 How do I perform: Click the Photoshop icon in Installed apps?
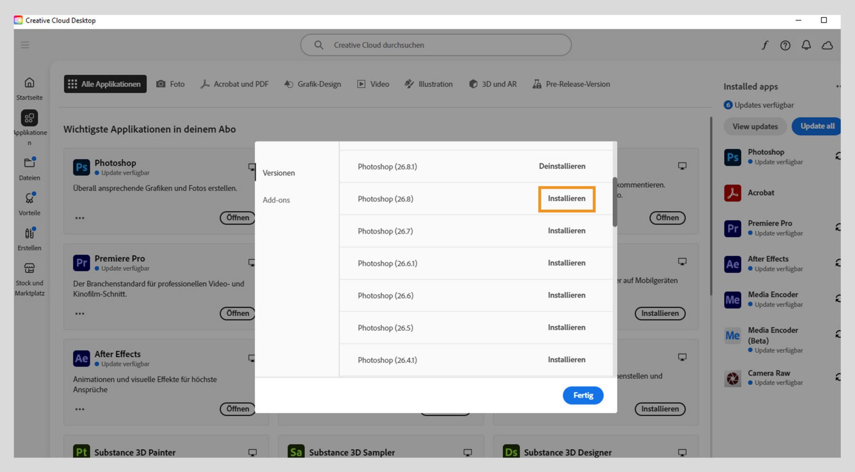(x=733, y=157)
